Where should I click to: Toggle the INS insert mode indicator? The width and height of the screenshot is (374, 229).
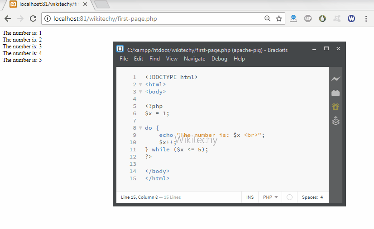250,197
